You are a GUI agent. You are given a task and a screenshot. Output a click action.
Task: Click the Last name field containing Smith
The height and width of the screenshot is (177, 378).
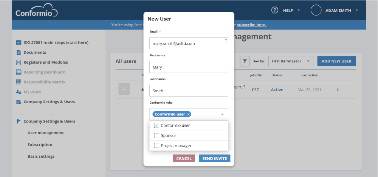click(x=189, y=91)
